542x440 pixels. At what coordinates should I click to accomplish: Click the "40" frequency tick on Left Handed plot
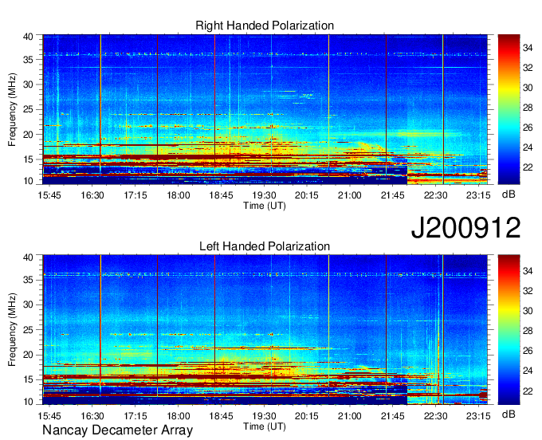point(28,257)
